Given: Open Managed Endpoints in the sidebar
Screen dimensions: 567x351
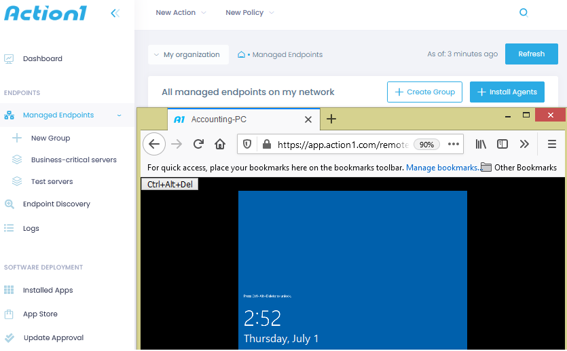Looking at the screenshot, I should point(58,115).
